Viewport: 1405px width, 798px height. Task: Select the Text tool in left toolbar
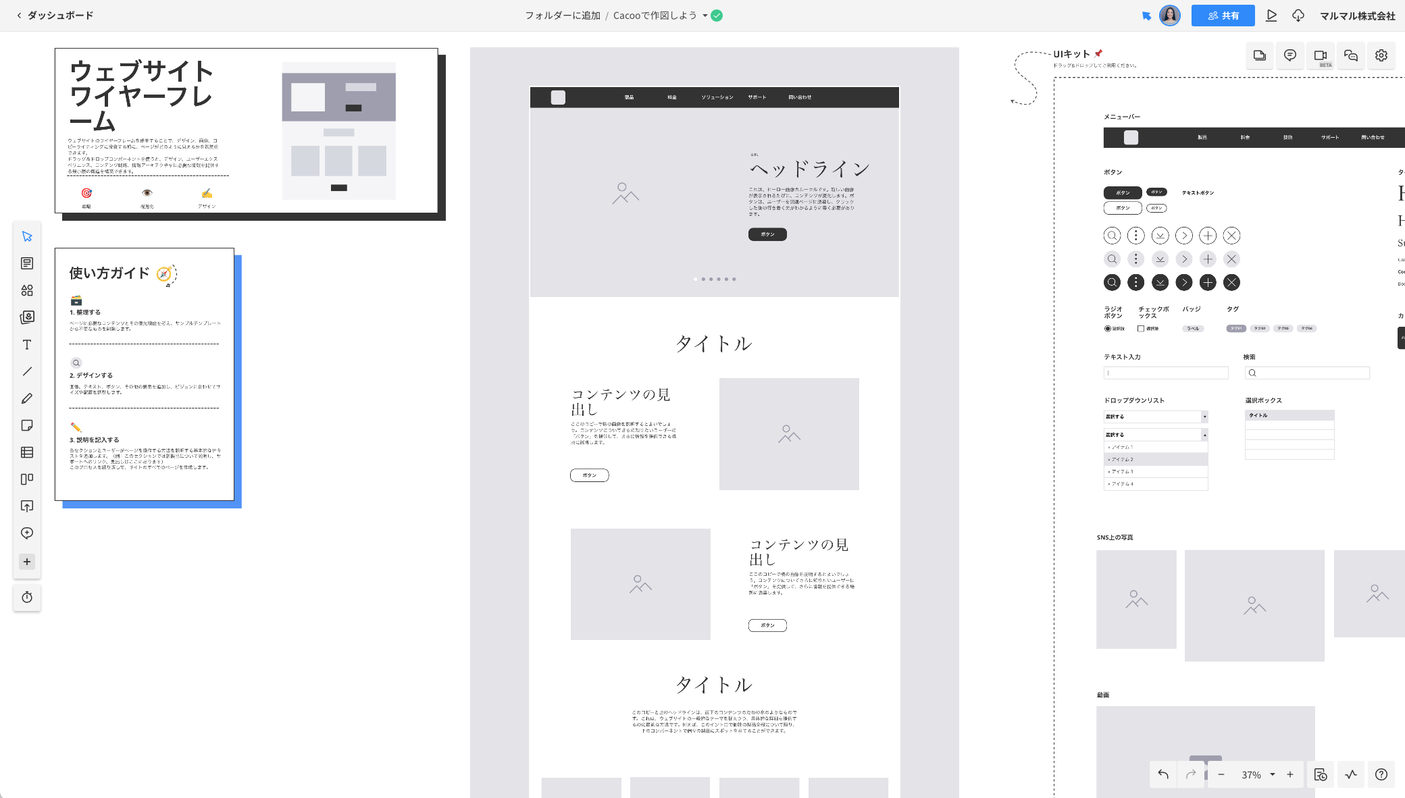pos(27,345)
